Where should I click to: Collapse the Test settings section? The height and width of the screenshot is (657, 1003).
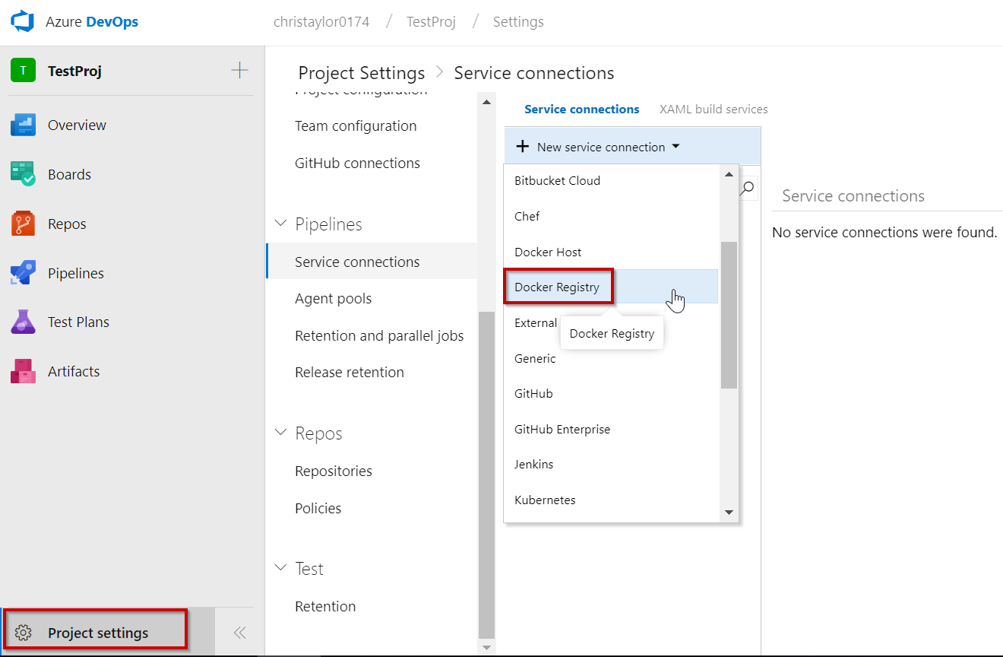281,569
